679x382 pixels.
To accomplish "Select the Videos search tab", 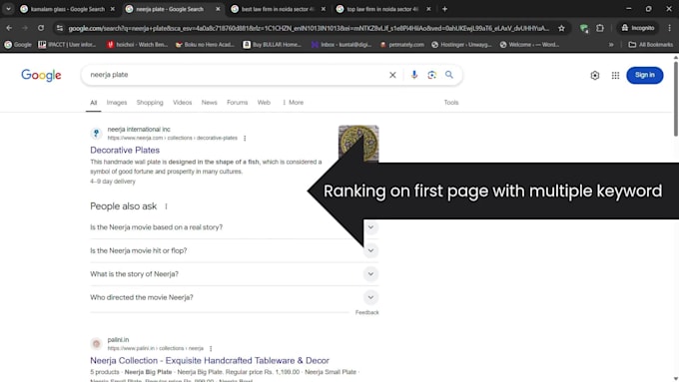I will [183, 103].
